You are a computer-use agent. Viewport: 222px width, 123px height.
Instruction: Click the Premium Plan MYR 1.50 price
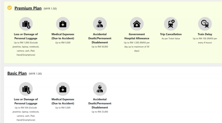pyautogui.click(x=50, y=9)
